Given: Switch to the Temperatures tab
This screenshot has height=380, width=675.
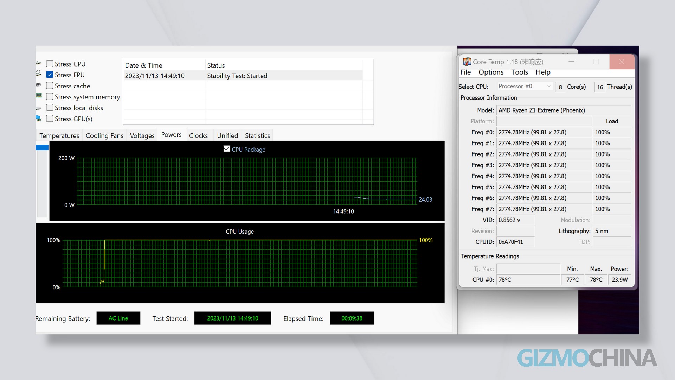Looking at the screenshot, I should [59, 135].
